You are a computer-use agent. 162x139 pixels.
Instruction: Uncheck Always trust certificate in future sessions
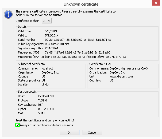coord(18,125)
